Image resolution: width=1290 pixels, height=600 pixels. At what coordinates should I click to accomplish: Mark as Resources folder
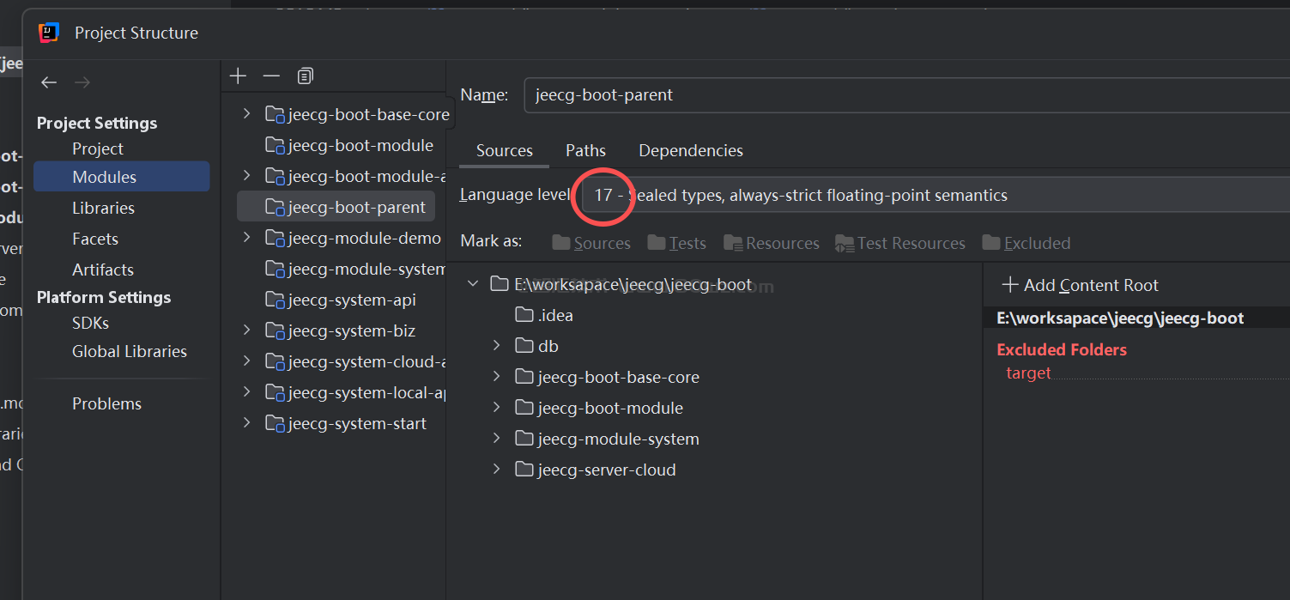(771, 243)
